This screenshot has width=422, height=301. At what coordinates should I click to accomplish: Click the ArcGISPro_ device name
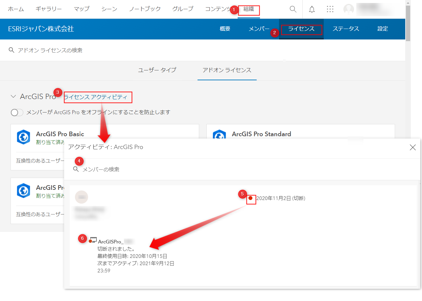coord(111,241)
